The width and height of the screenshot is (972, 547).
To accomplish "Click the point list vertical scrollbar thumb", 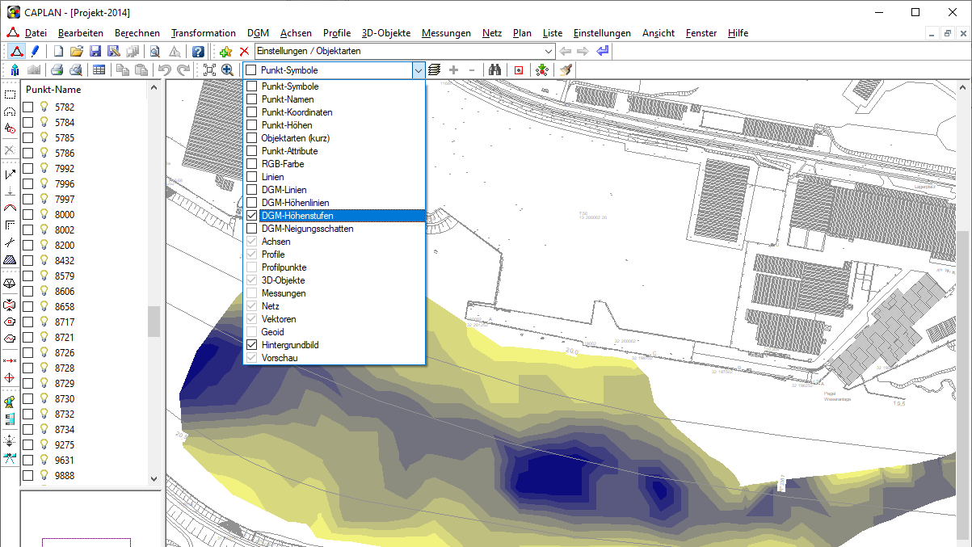I will [x=154, y=321].
